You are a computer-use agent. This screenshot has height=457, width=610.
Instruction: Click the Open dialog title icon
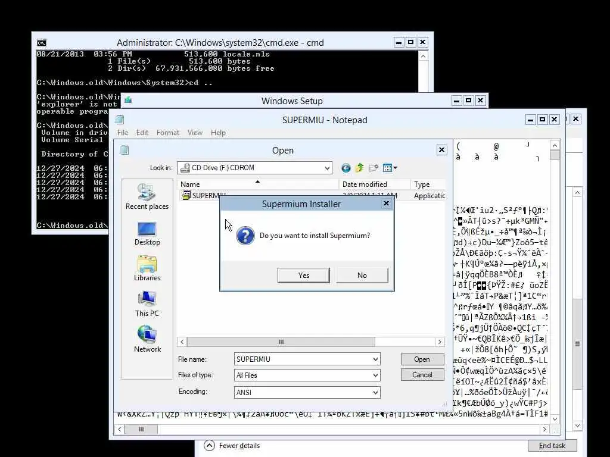124,150
